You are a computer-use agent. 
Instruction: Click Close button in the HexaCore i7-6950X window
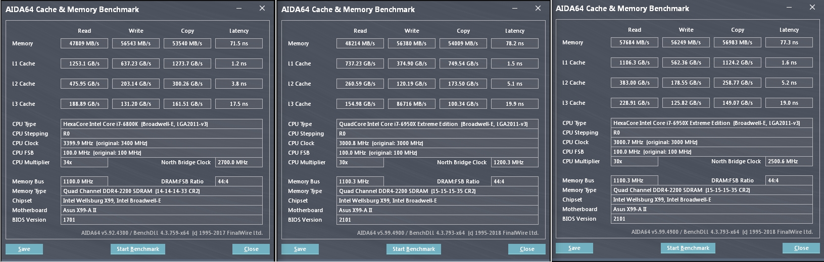pyautogui.click(x=801, y=248)
